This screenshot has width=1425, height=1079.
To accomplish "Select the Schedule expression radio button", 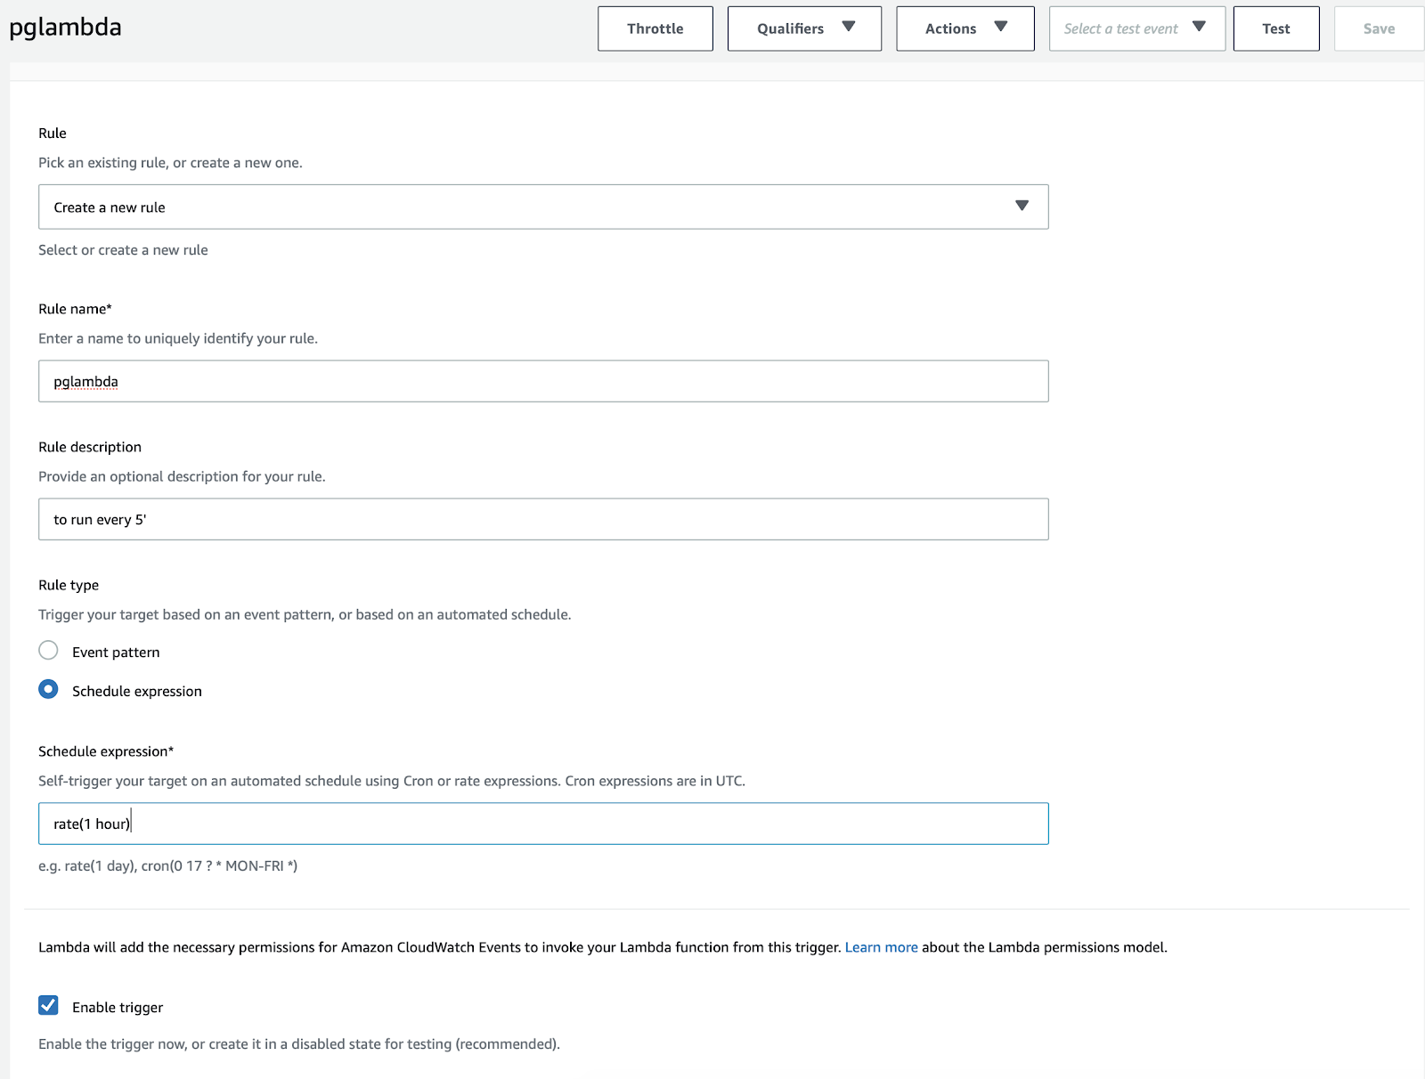I will click(48, 690).
